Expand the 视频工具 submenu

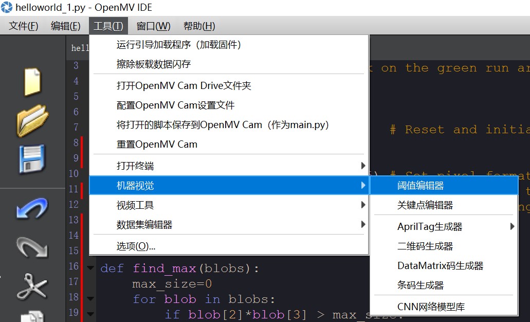[x=229, y=205]
